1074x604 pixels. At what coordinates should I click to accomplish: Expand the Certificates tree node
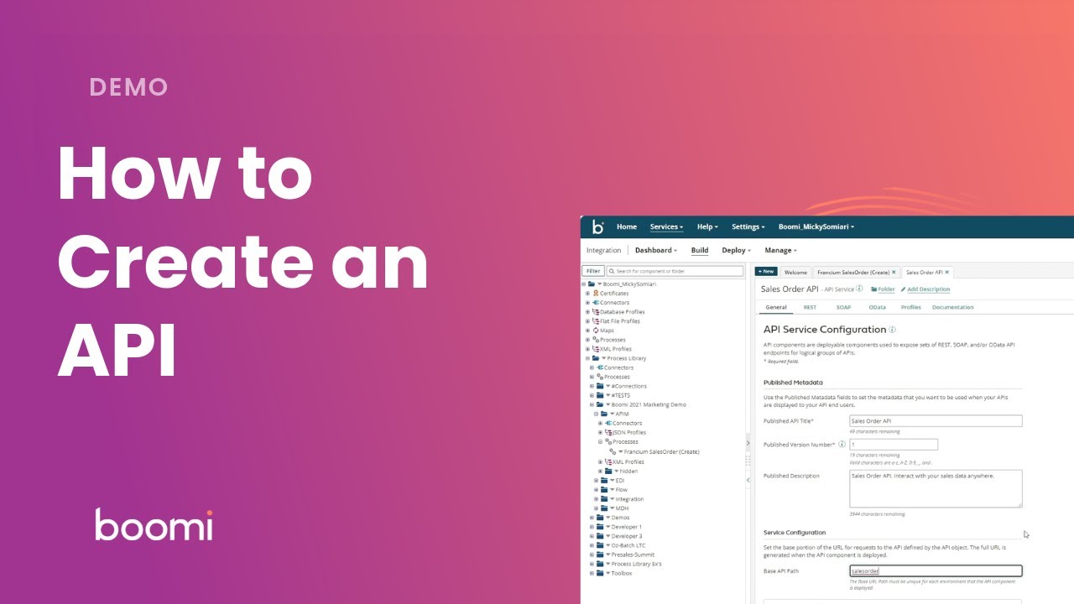[x=587, y=294]
